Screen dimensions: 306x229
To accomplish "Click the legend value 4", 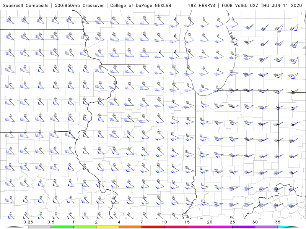I will click(119, 222).
